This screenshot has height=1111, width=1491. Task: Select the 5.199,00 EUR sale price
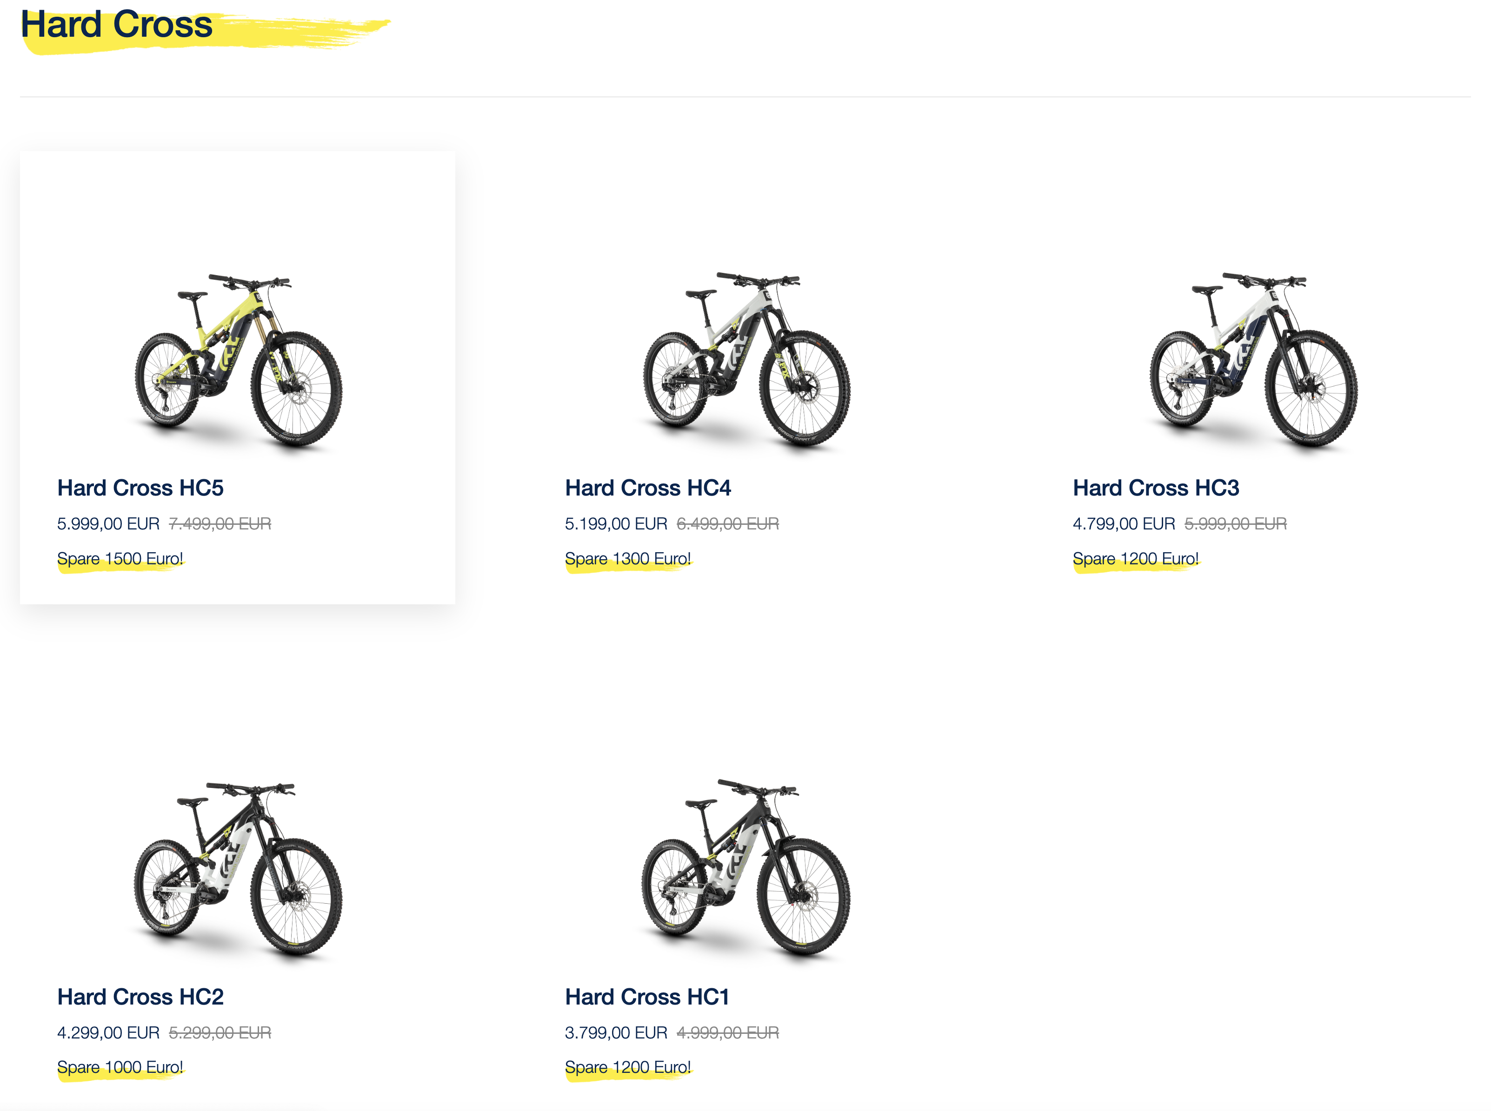(x=616, y=523)
